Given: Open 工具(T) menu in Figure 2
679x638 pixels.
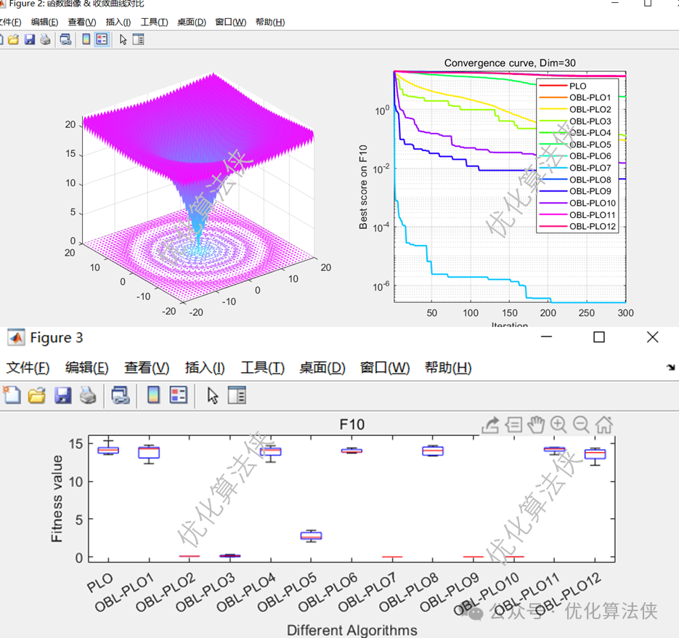Looking at the screenshot, I should coord(154,22).
